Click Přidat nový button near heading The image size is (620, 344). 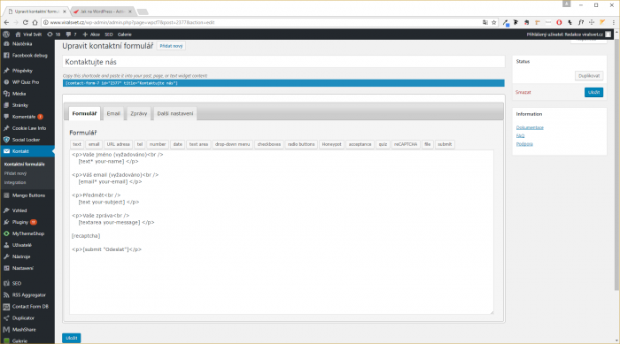171,46
